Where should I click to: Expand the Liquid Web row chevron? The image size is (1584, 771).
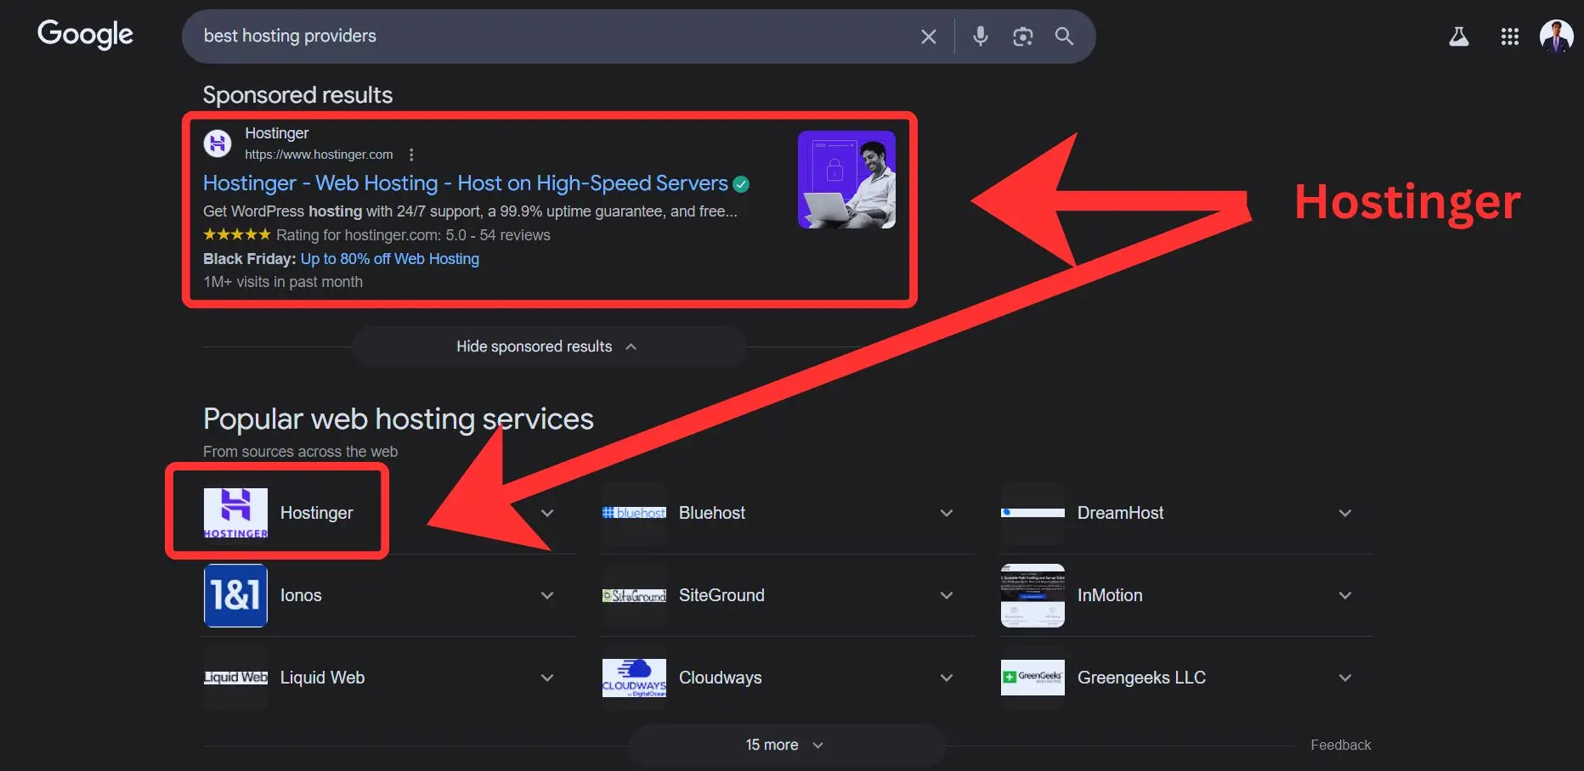tap(547, 678)
